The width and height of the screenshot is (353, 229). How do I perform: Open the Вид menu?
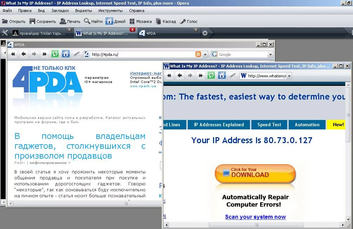[41, 11]
